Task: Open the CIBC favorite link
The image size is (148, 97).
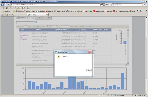Action: click(115, 11)
